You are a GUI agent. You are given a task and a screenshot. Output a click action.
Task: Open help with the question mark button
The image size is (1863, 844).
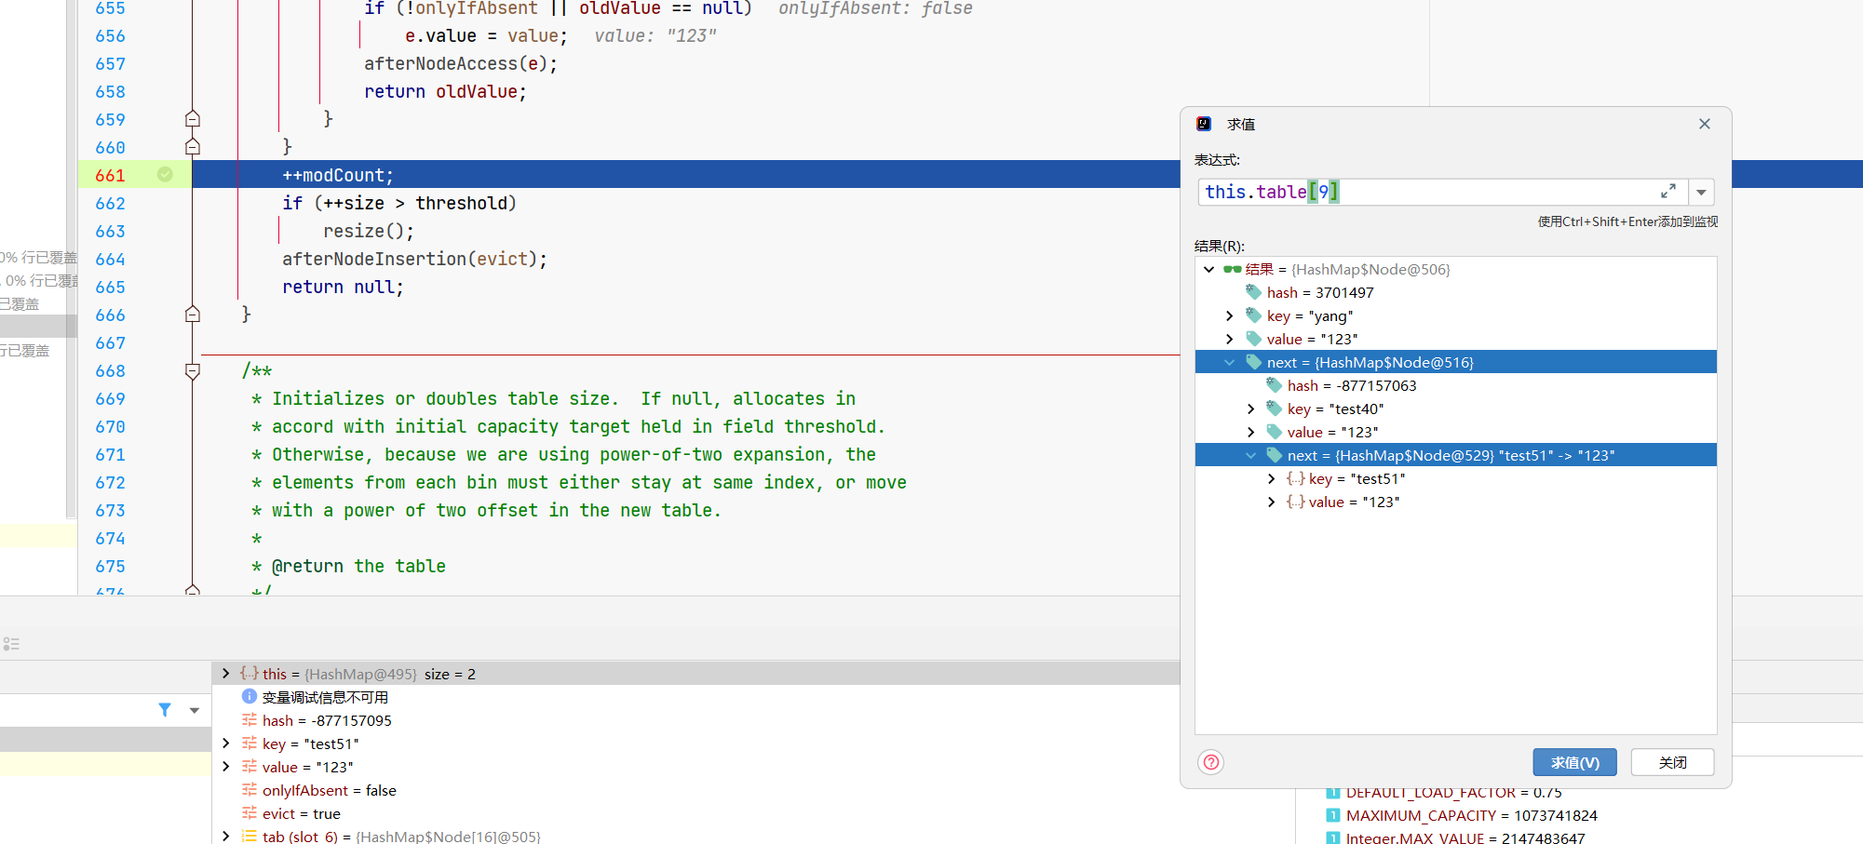click(1211, 763)
